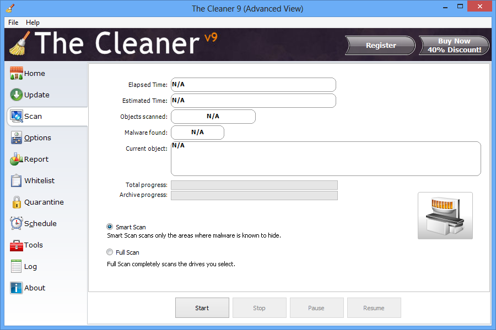Click the Register button
Viewport: 496px width, 330px height.
point(380,46)
